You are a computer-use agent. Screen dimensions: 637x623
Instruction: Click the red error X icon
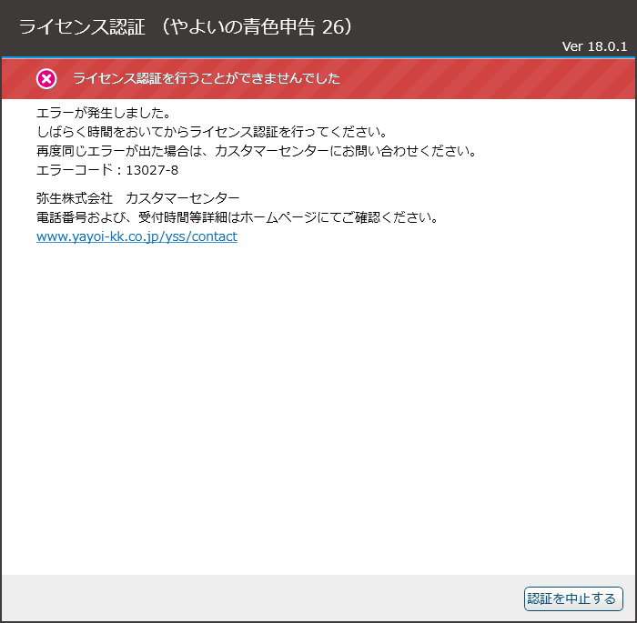46,78
